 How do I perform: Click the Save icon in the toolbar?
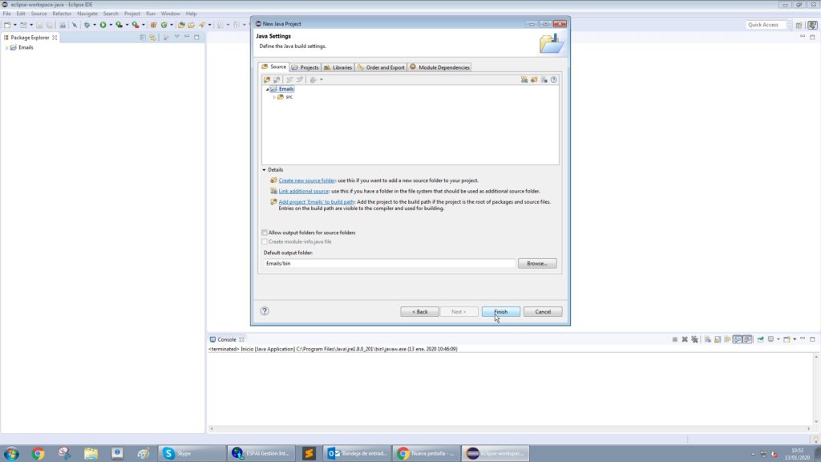(39, 24)
